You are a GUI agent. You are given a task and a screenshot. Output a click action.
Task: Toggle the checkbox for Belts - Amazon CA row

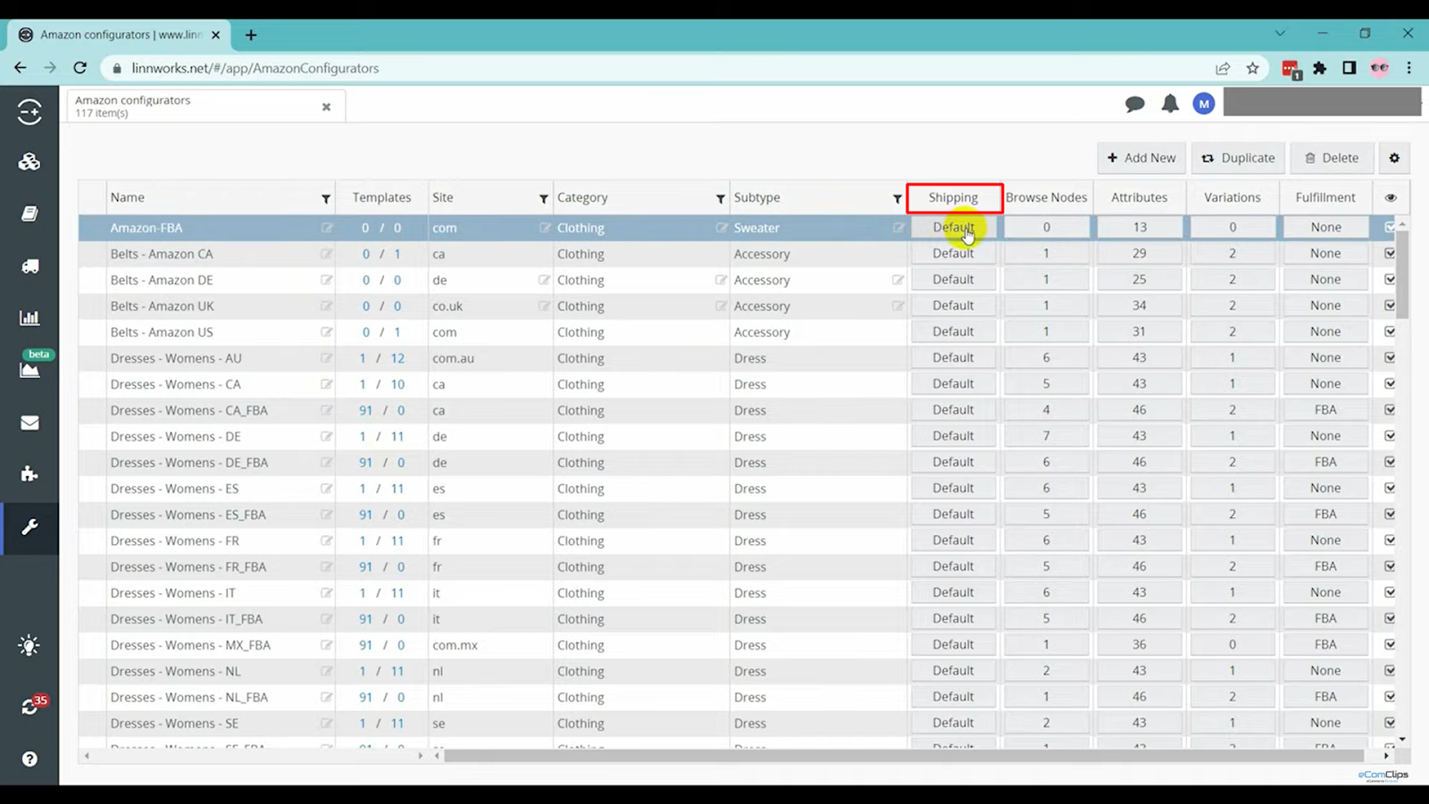click(x=1390, y=254)
